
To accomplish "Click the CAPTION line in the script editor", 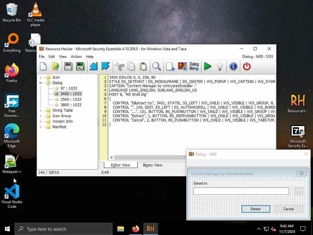I will click(153, 86).
